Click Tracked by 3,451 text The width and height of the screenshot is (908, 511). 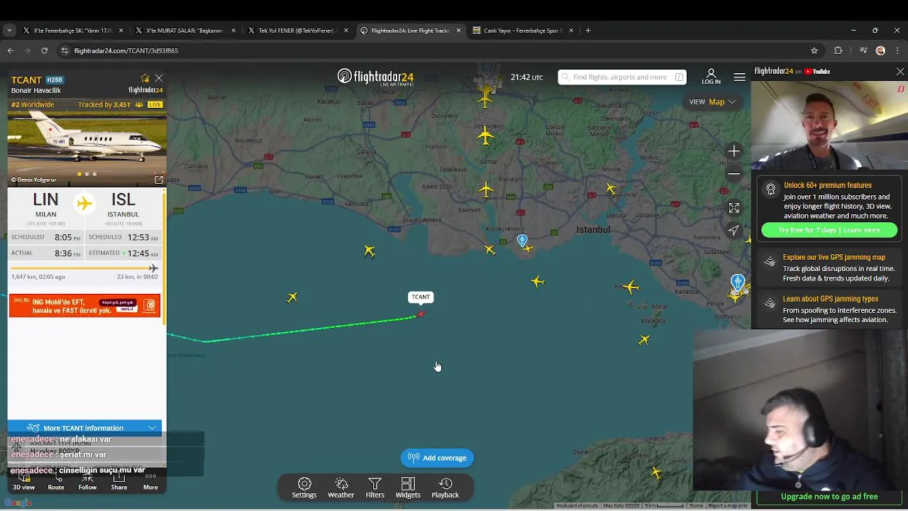pos(104,104)
